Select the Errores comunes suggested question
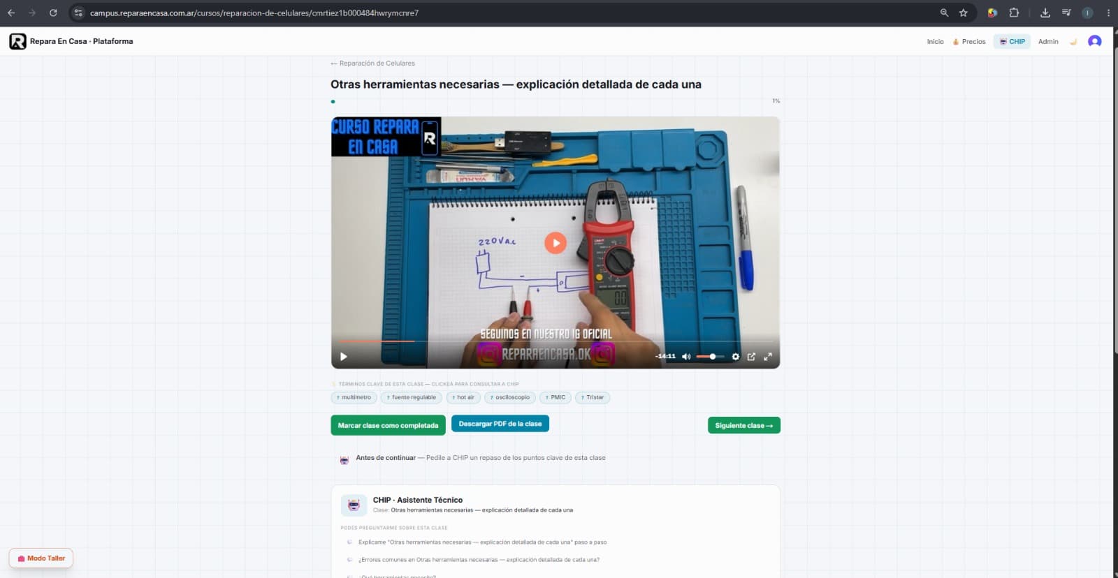This screenshot has height=578, width=1118. 479,560
